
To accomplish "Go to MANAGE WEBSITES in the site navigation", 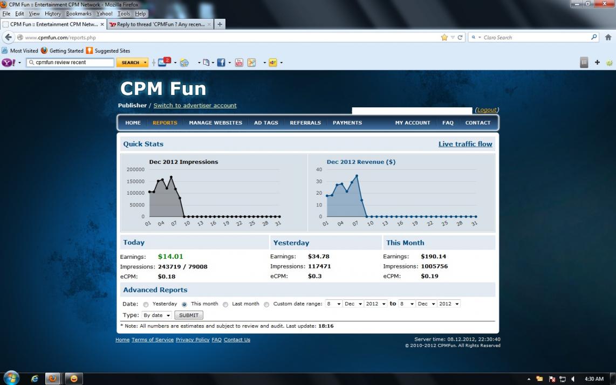I will click(x=216, y=122).
